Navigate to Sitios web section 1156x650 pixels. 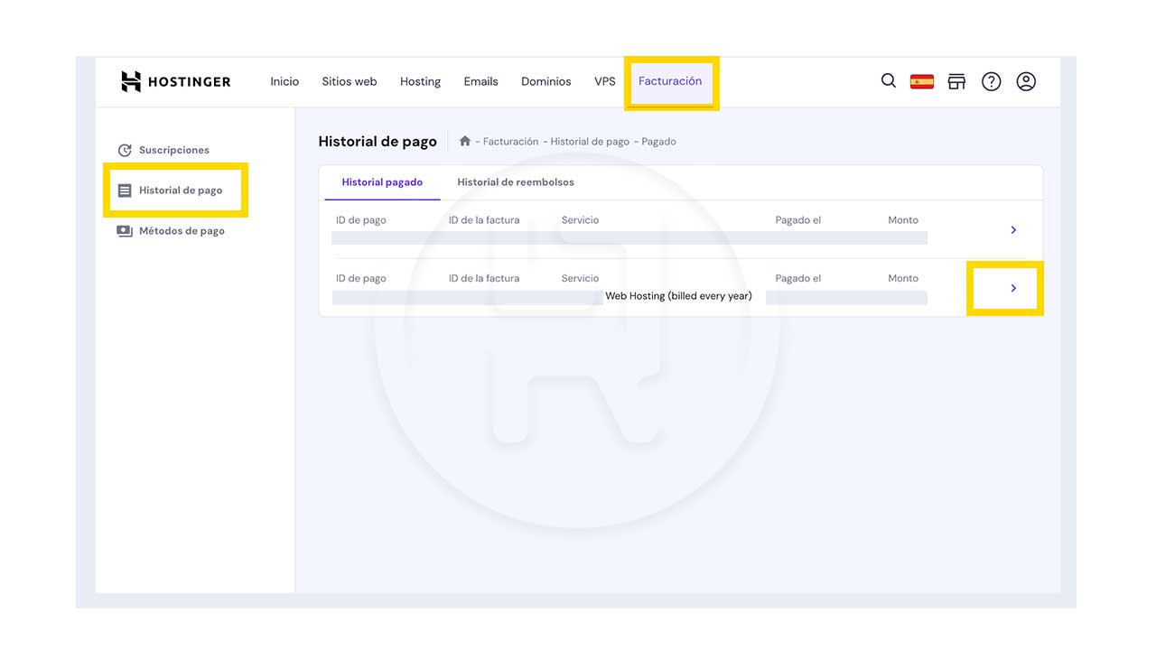(349, 81)
